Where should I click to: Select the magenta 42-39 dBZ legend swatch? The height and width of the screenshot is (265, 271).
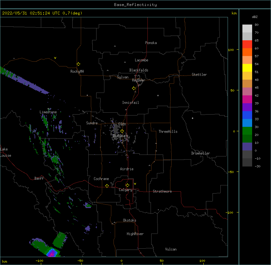[x=247, y=99]
